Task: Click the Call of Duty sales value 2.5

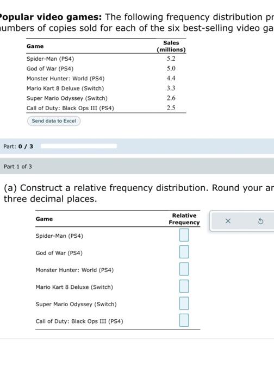Action: (x=171, y=108)
